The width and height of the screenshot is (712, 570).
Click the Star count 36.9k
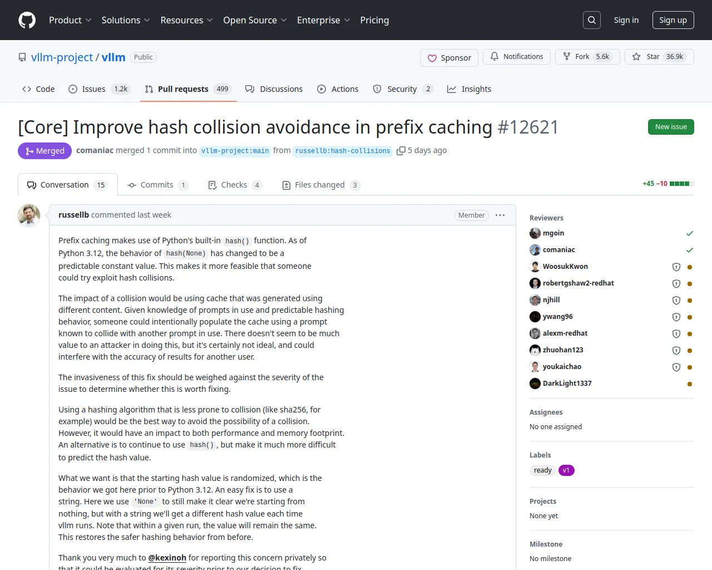(x=675, y=57)
